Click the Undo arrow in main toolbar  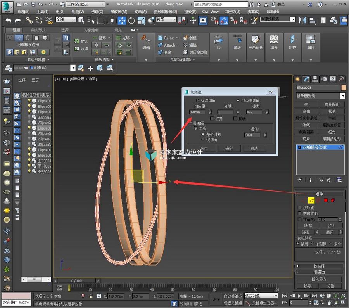(9, 21)
